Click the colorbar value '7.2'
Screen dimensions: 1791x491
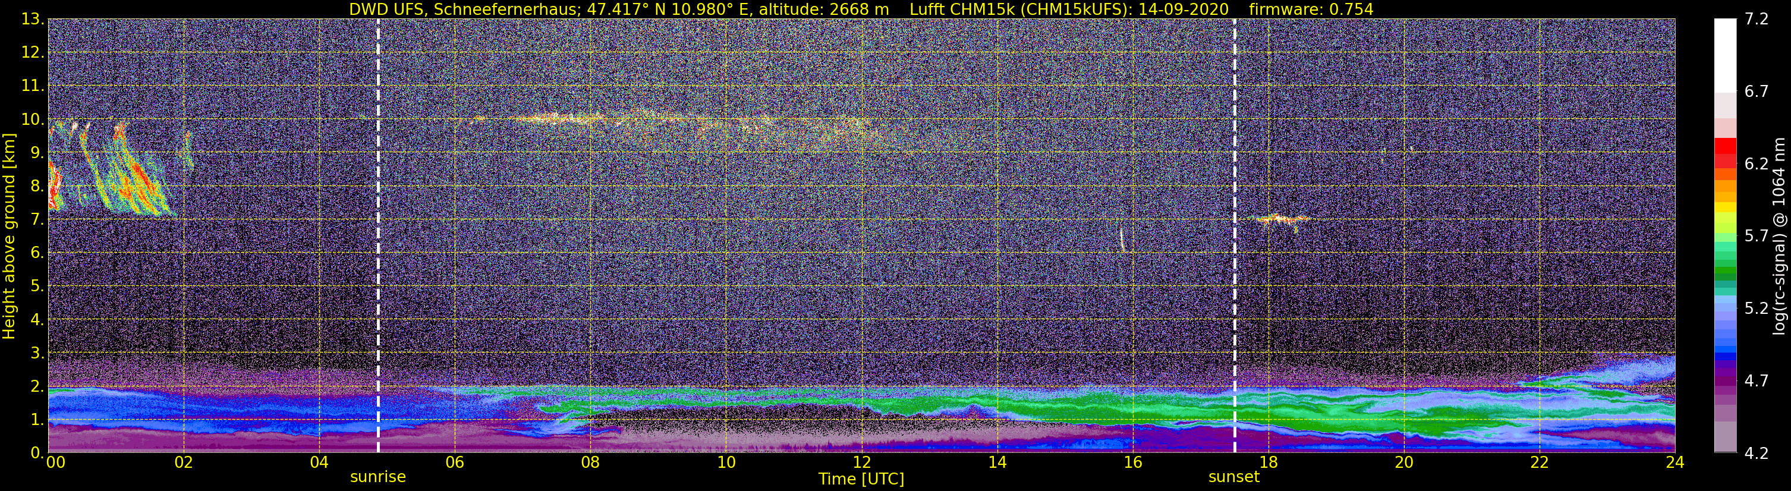(x=1755, y=19)
